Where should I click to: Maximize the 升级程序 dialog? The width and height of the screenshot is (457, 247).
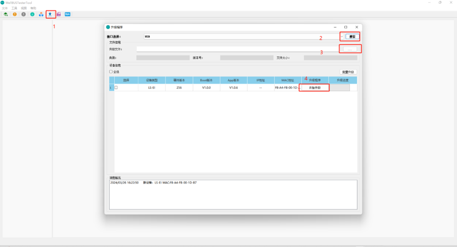point(346,27)
